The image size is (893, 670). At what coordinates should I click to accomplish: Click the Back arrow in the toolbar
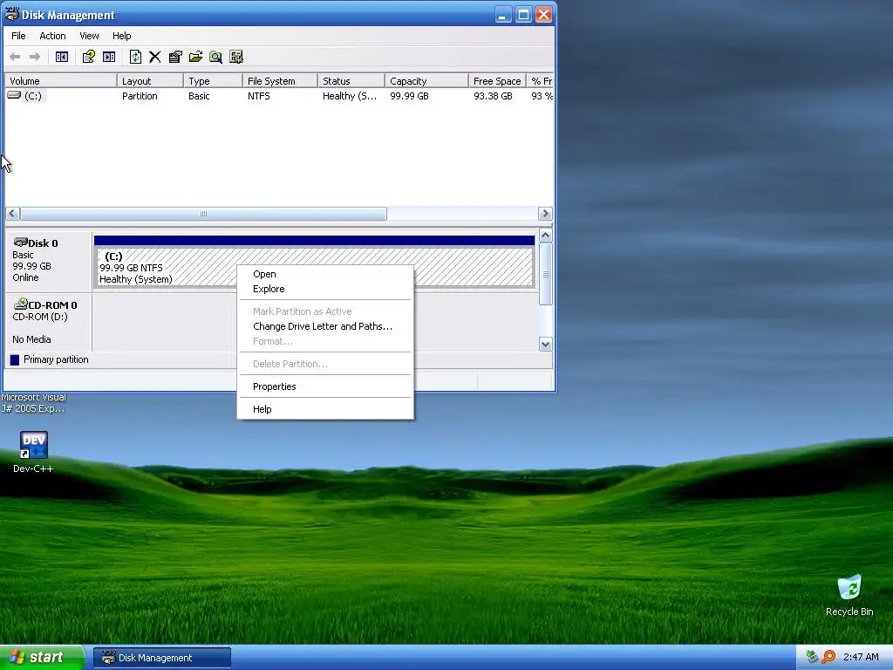click(16, 57)
